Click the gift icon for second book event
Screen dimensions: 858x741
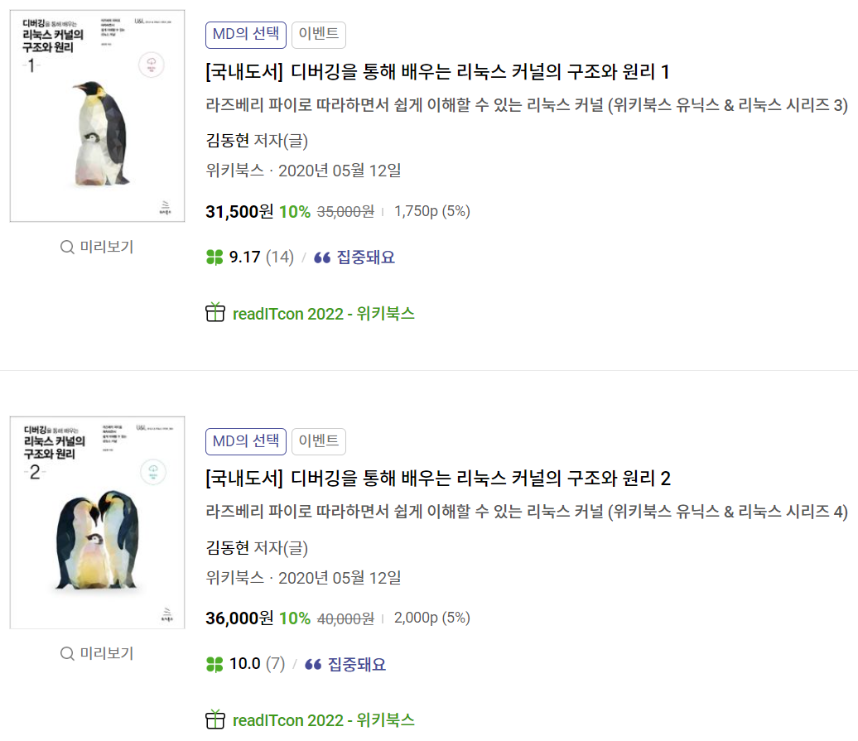pos(215,720)
